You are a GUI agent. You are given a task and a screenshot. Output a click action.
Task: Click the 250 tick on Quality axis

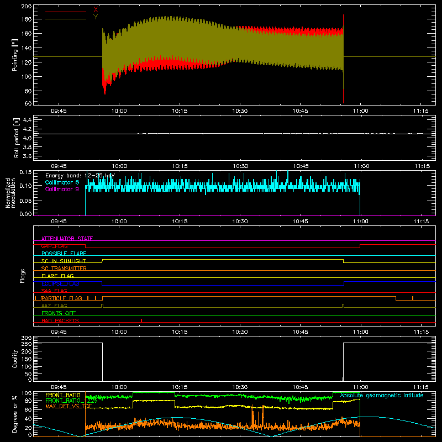[27, 344]
